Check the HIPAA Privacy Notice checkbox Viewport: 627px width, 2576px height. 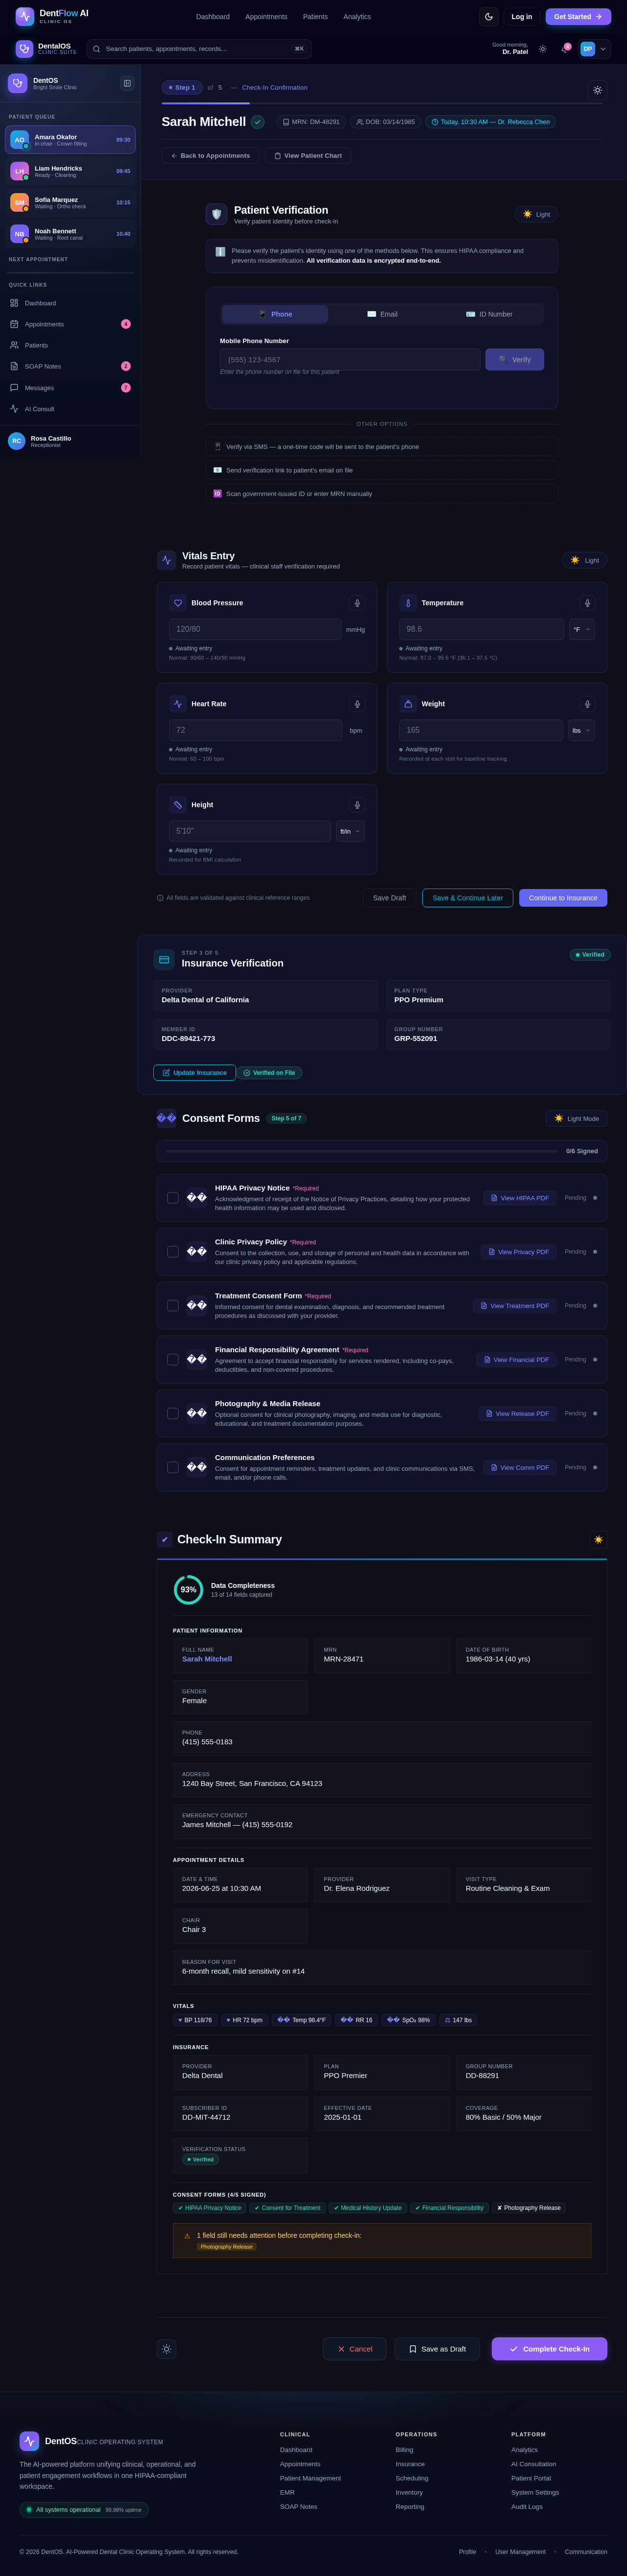click(x=173, y=1198)
